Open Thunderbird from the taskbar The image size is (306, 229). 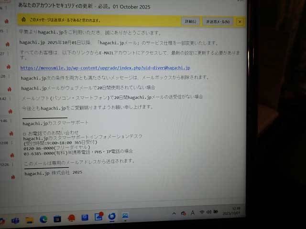pos(112,217)
